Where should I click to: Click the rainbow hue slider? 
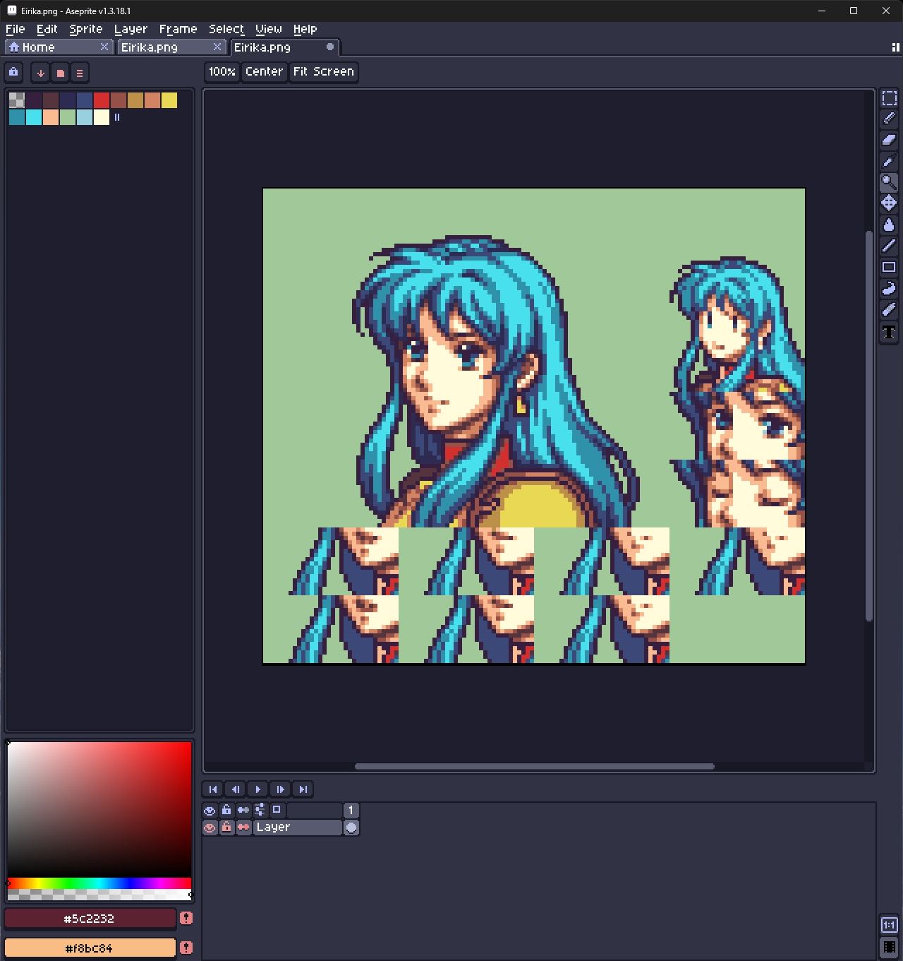point(99,883)
